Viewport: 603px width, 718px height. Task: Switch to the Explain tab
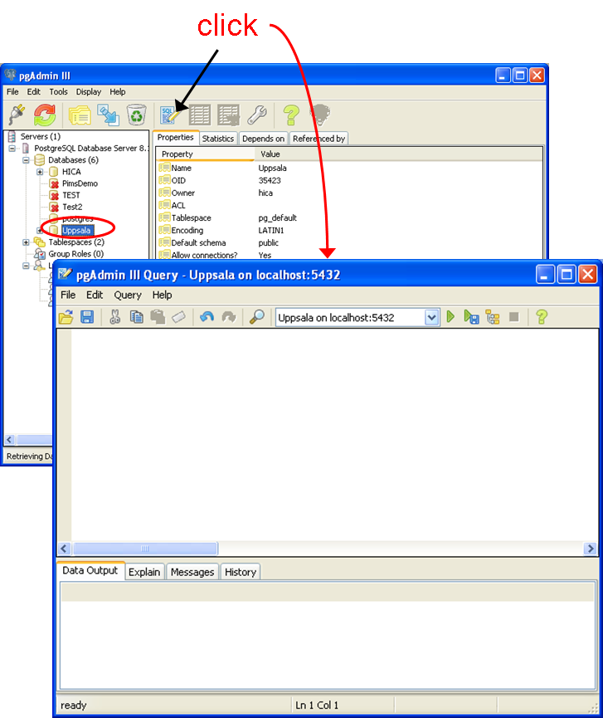click(x=144, y=572)
